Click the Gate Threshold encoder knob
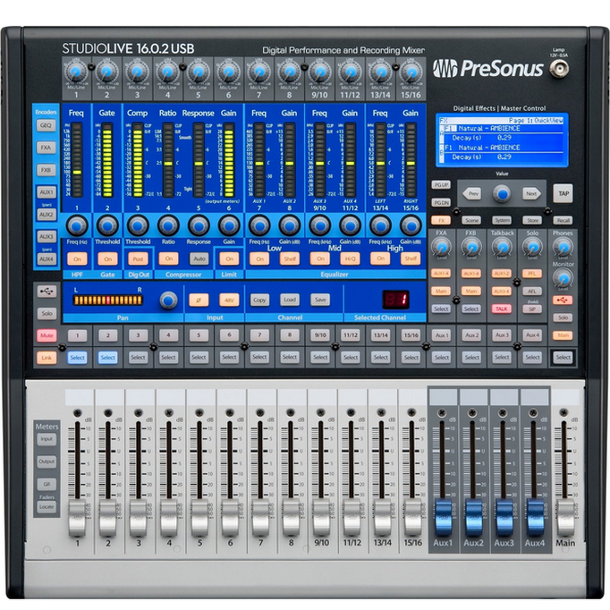The image size is (610, 610). point(107,225)
